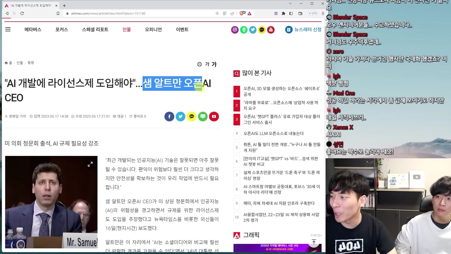Screen dimensions: 451x254
Task: Increase font size with large 가
Action: pos(214,64)
